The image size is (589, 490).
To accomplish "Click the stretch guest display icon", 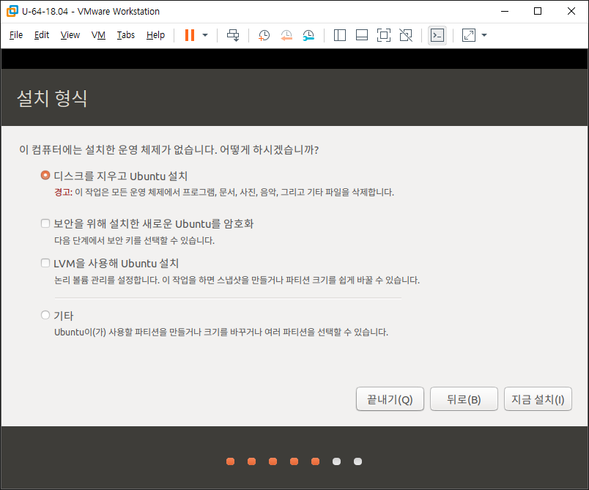I will (x=469, y=35).
